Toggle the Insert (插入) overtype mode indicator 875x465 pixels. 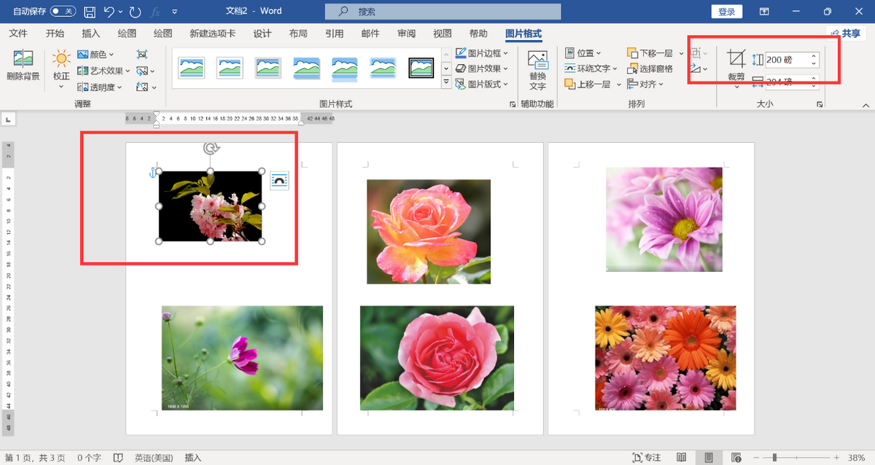point(193,458)
